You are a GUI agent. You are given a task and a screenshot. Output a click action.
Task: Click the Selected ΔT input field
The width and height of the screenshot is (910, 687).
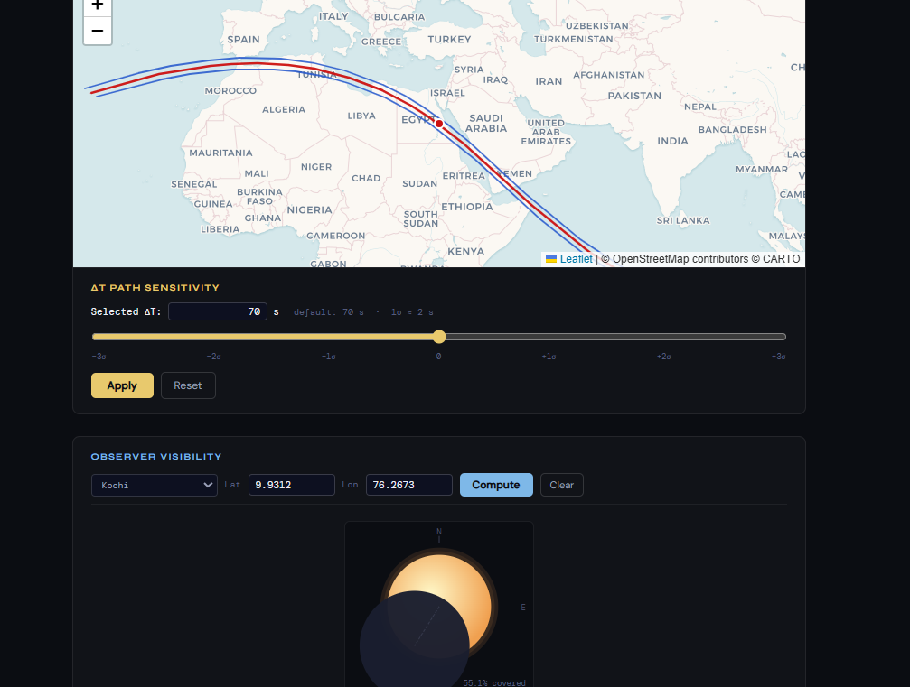pyautogui.click(x=217, y=311)
